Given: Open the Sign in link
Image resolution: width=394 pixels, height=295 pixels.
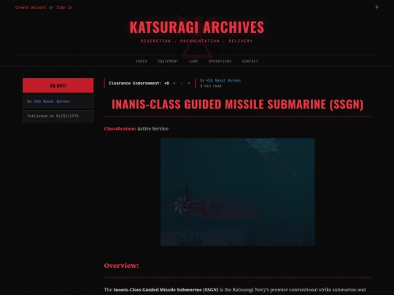Looking at the screenshot, I should tap(64, 7).
